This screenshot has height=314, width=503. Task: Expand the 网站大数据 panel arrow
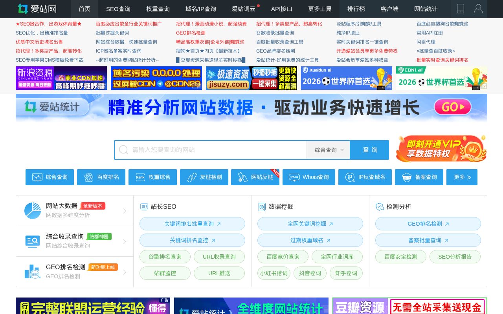(125, 211)
